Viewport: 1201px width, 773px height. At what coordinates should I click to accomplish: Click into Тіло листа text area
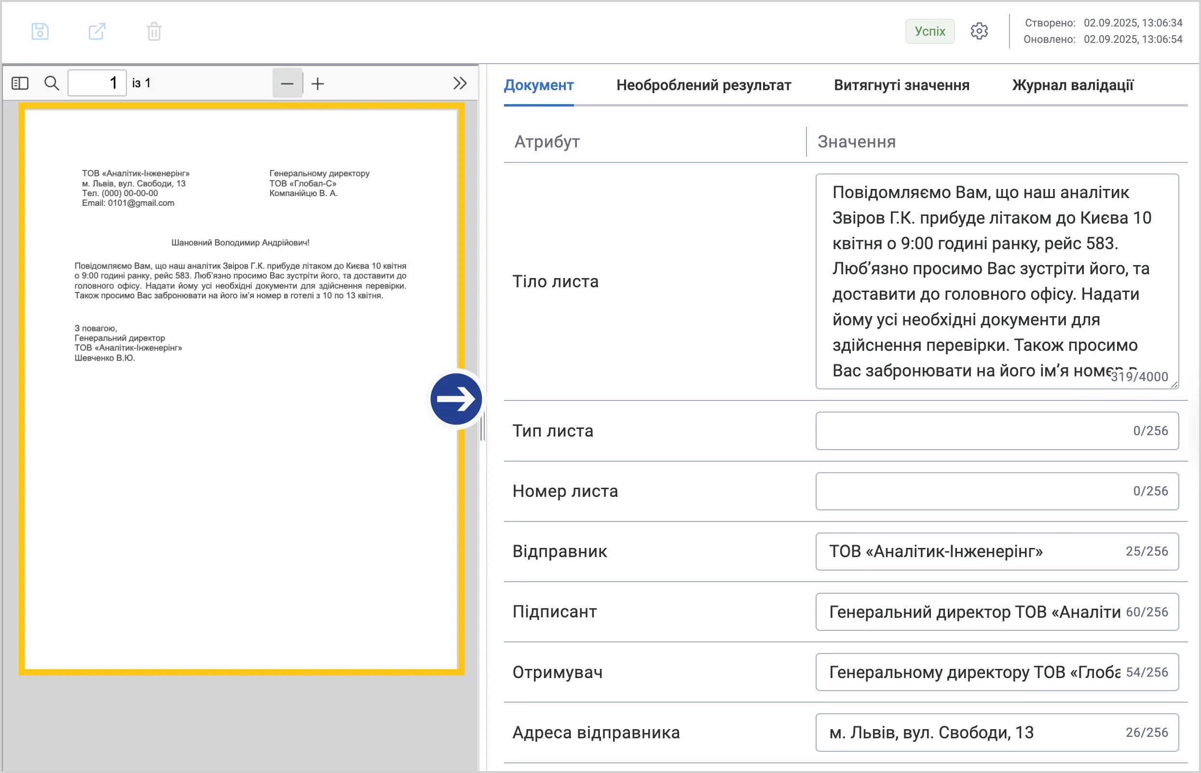coord(997,281)
